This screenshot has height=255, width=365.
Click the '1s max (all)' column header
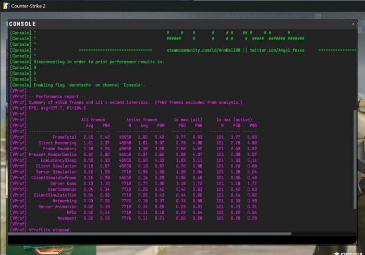tap(188, 120)
